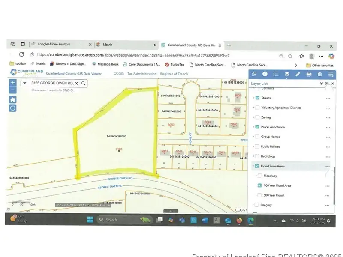343x257 pixels.
Task: Open the Print widget
Action: pyautogui.click(x=309, y=74)
